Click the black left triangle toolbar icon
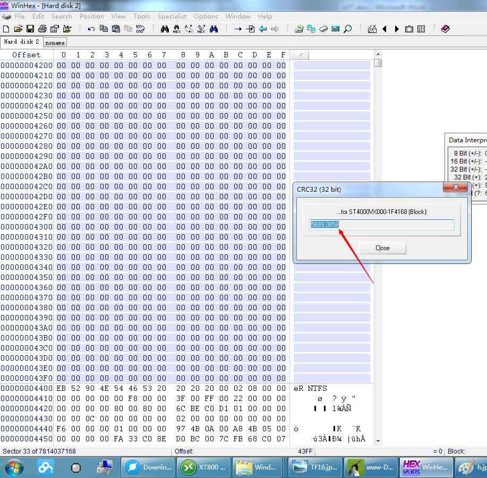487x478 pixels. (385, 29)
